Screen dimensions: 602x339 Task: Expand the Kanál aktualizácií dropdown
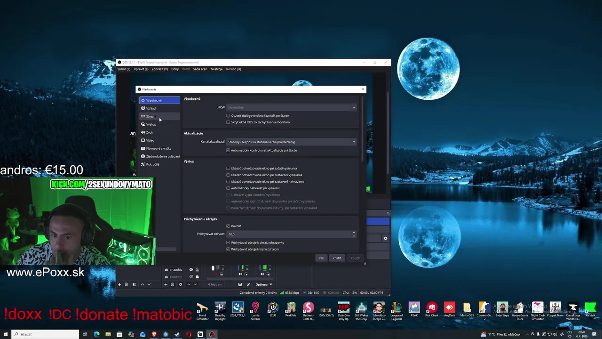coord(292,142)
